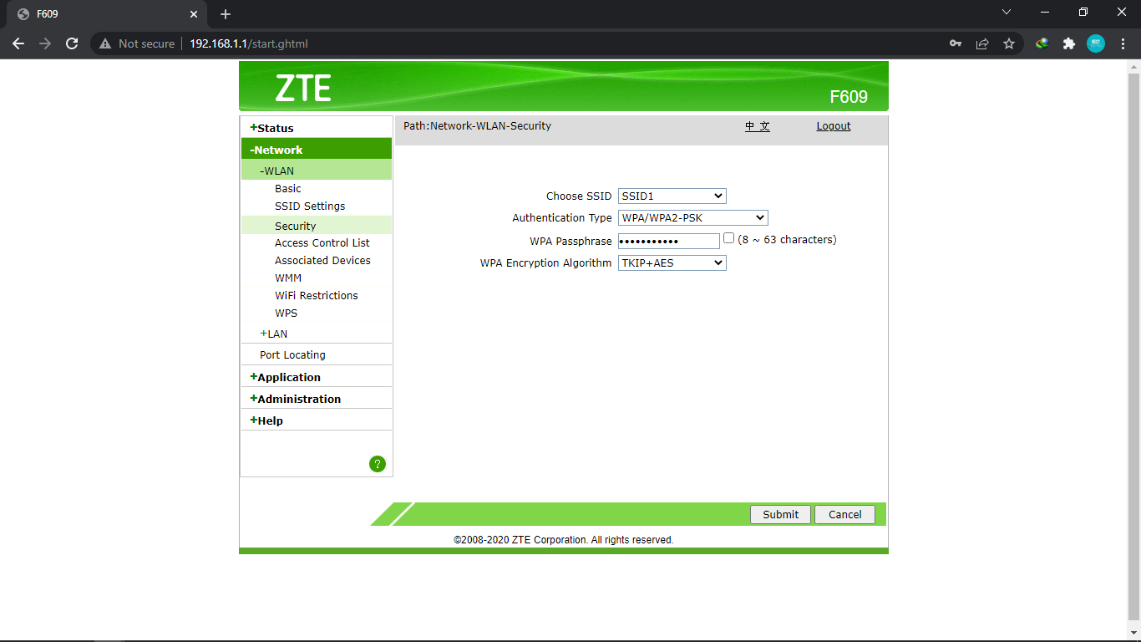1141x642 pixels.
Task: Toggle the show passphrase checkbox
Action: click(728, 238)
